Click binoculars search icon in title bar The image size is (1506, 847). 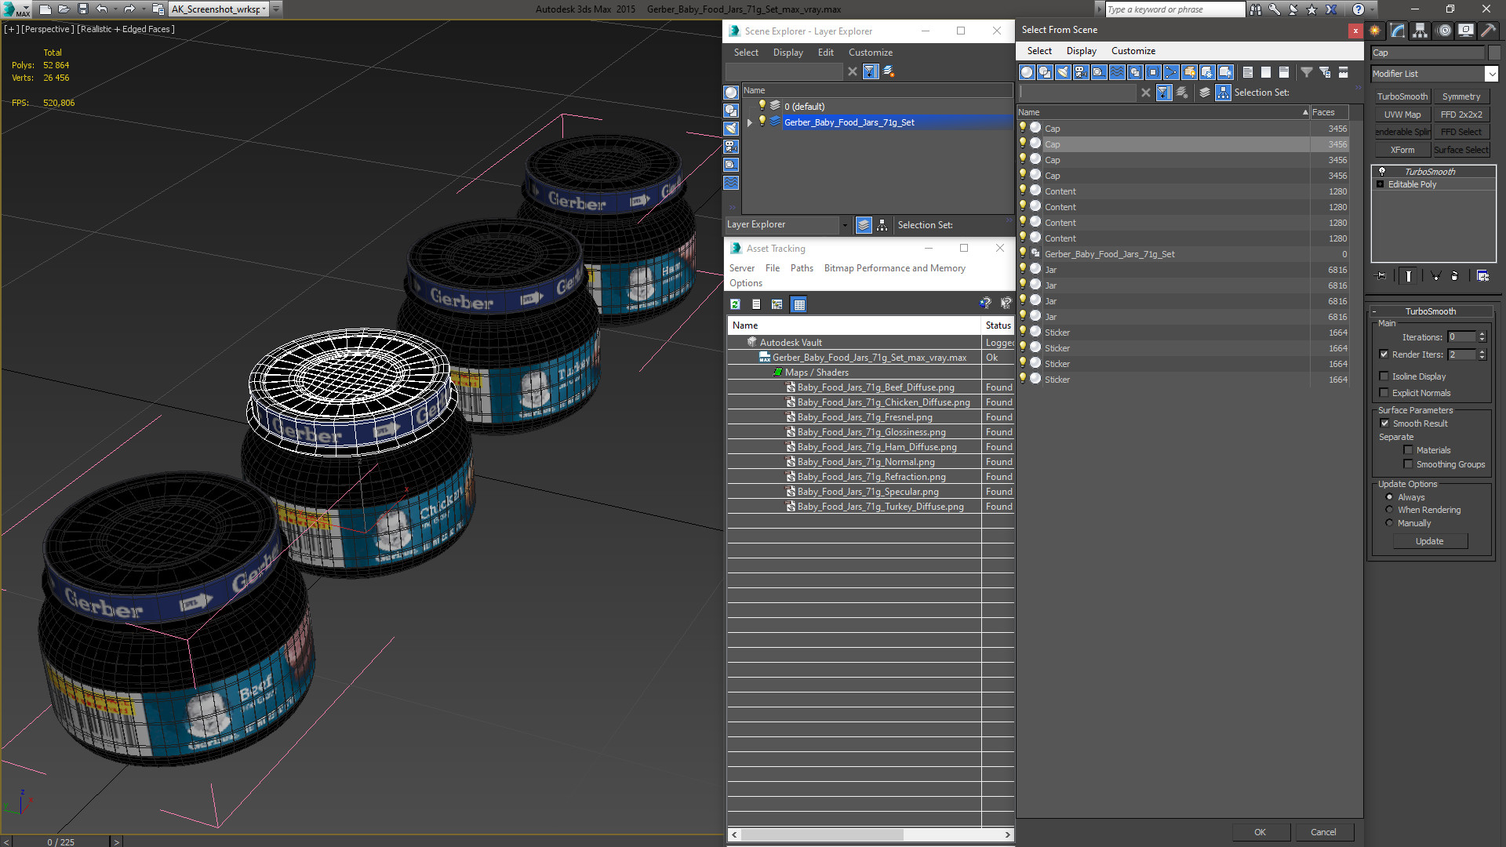tap(1256, 9)
